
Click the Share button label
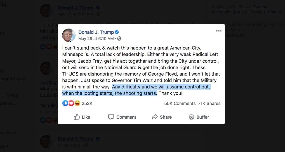click(x=166, y=117)
